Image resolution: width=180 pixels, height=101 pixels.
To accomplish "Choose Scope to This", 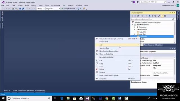I will (117, 48).
